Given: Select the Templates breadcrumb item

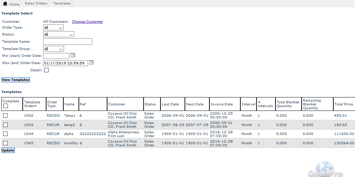Looking at the screenshot, I should pos(62,3).
